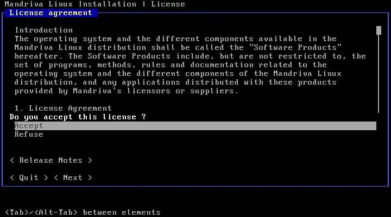Click the '1. License Agreement' heading

(x=63, y=108)
